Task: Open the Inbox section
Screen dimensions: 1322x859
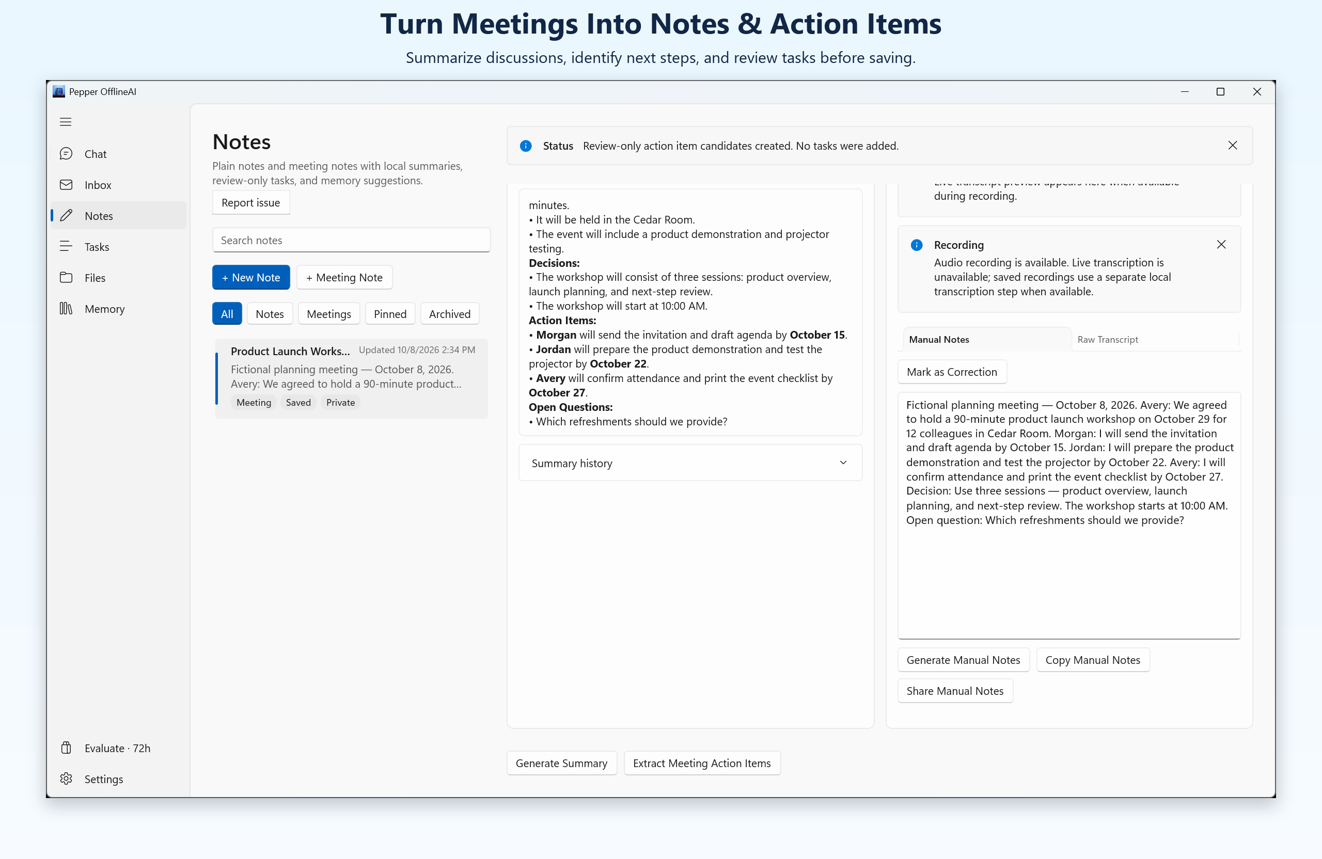Action: [x=118, y=185]
